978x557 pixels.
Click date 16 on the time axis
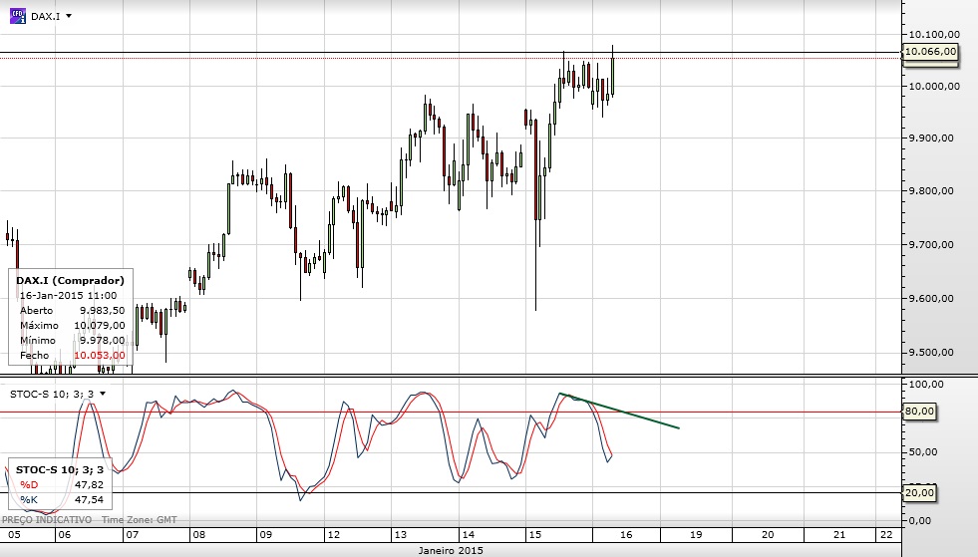(x=626, y=534)
